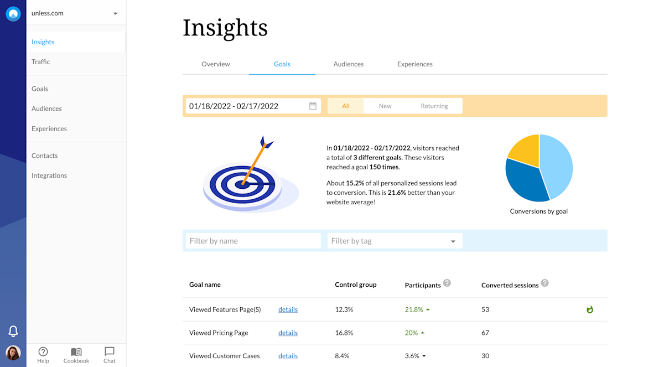Image resolution: width=664 pixels, height=367 pixels.
Task: Switch to the Experiences tab
Action: click(x=415, y=64)
